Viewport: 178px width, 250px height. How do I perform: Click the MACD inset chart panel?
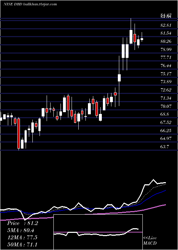(x=98, y=232)
